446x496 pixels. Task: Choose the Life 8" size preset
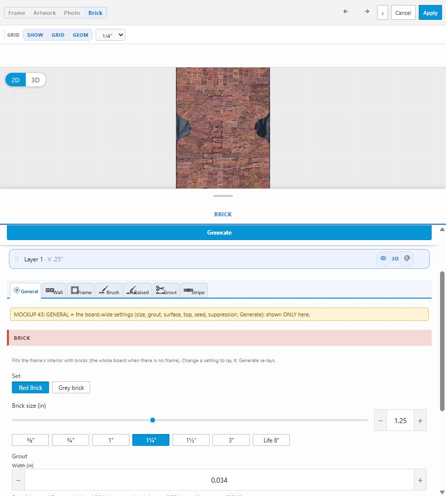(x=271, y=440)
